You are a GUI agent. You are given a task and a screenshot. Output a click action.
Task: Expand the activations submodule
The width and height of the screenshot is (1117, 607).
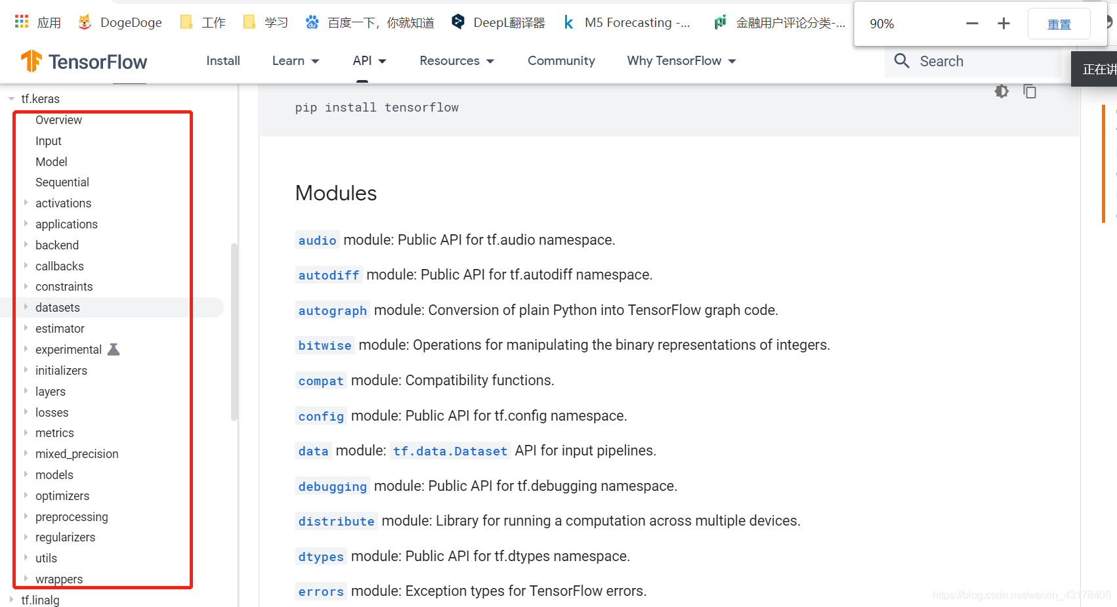pyautogui.click(x=26, y=203)
